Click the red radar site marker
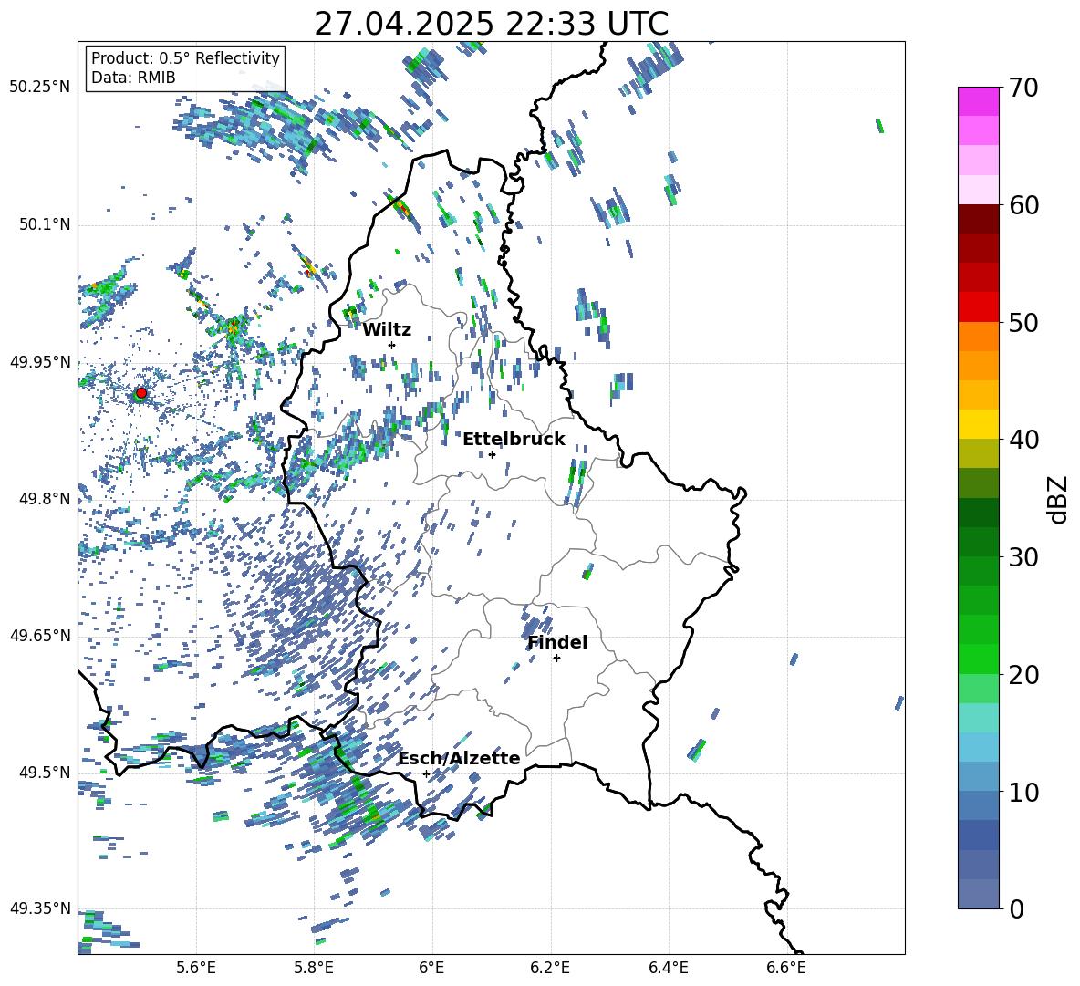The width and height of the screenshot is (1080, 986). coord(141,393)
